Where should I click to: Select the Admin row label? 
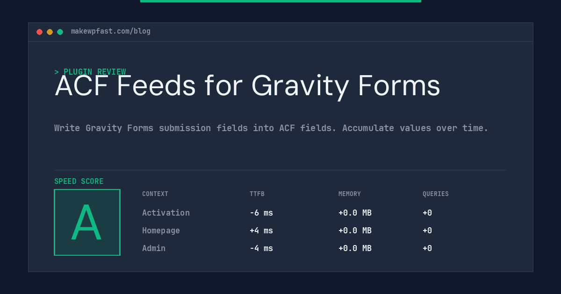154,248
